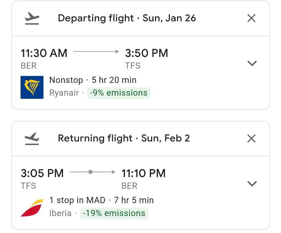The image size is (281, 233).
Task: Click the departing flight takeoff plane icon
Action: click(32, 18)
